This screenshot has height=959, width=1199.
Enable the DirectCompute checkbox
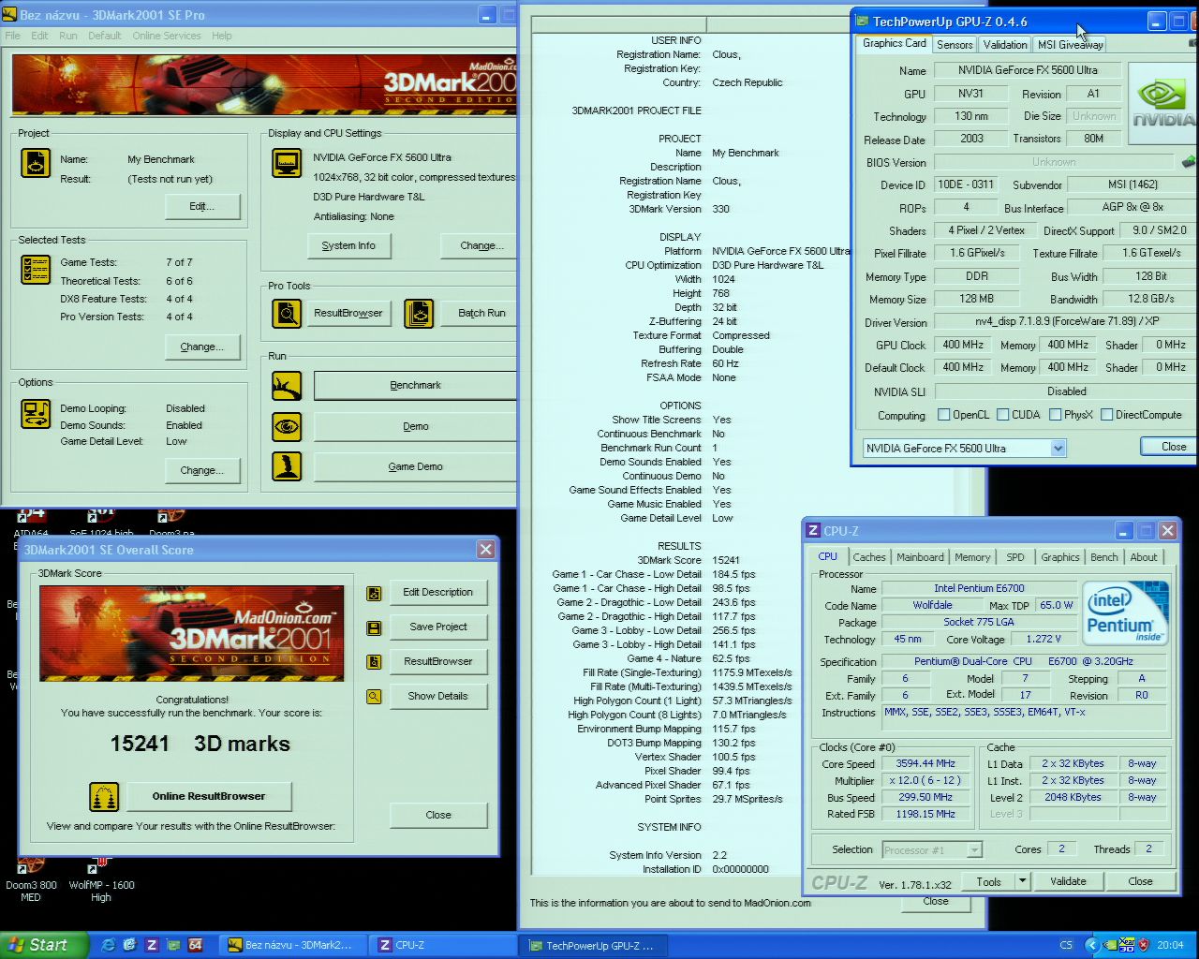1106,415
